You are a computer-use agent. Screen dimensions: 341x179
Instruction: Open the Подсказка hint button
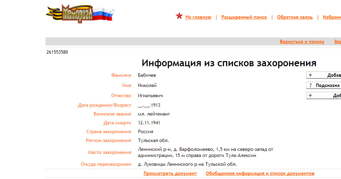click(x=327, y=86)
